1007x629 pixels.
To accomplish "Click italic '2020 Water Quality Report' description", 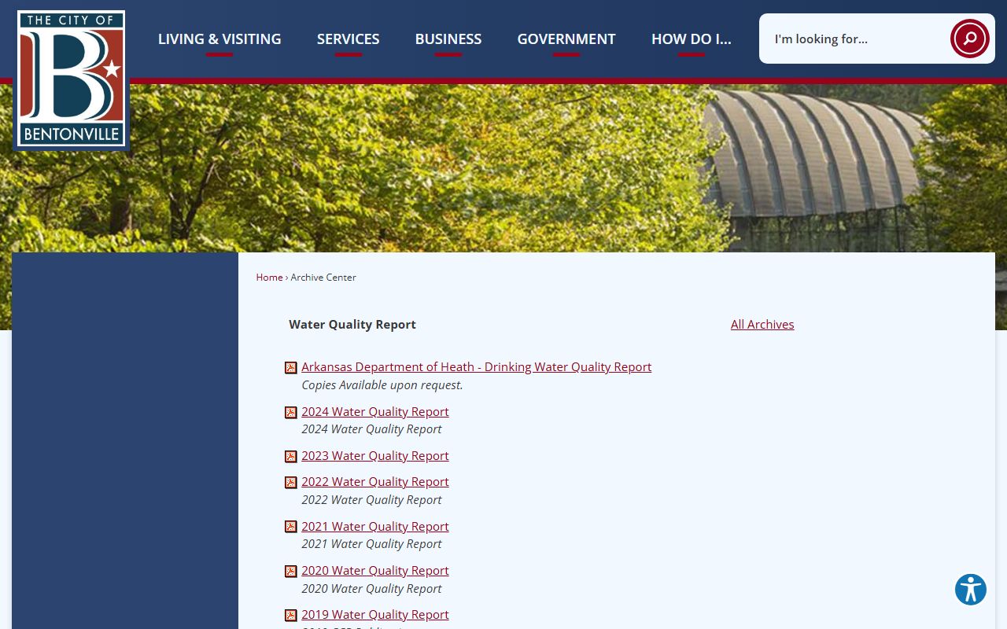I will tap(371, 588).
